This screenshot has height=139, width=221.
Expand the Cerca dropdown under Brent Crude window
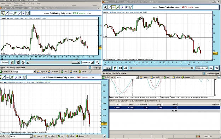coord(137,77)
